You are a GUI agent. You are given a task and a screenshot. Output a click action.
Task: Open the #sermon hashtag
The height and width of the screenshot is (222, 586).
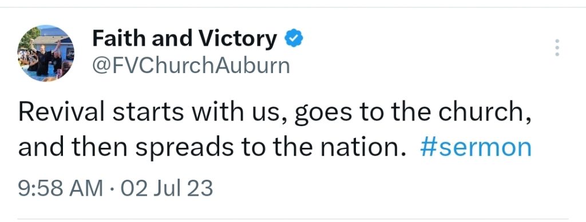[476, 147]
